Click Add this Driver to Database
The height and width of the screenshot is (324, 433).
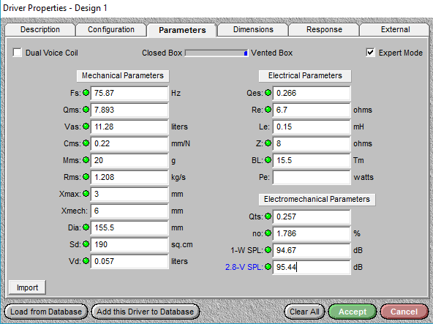click(146, 312)
